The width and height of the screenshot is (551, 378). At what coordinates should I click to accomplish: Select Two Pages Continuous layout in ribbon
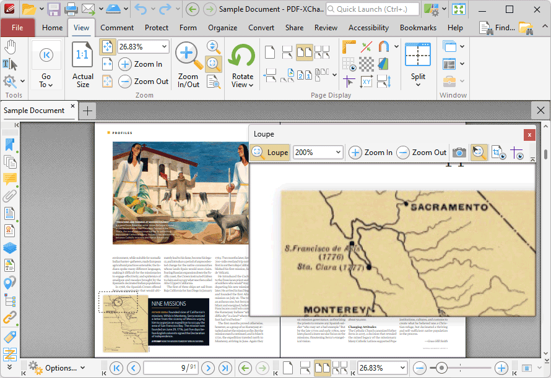(x=322, y=52)
